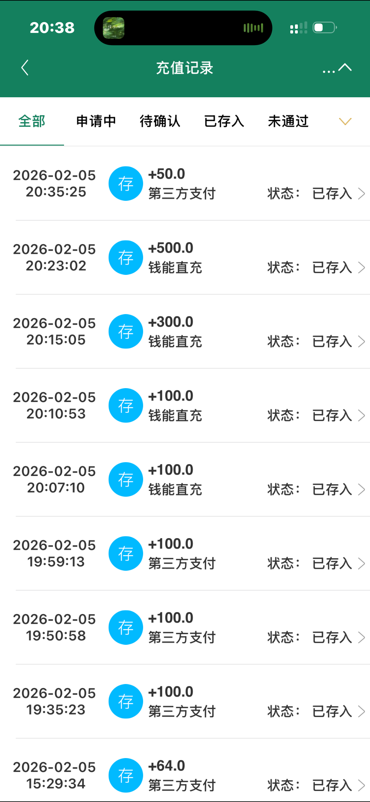This screenshot has height=802, width=370.
Task: Switch to the 待确认 tab
Action: point(160,121)
